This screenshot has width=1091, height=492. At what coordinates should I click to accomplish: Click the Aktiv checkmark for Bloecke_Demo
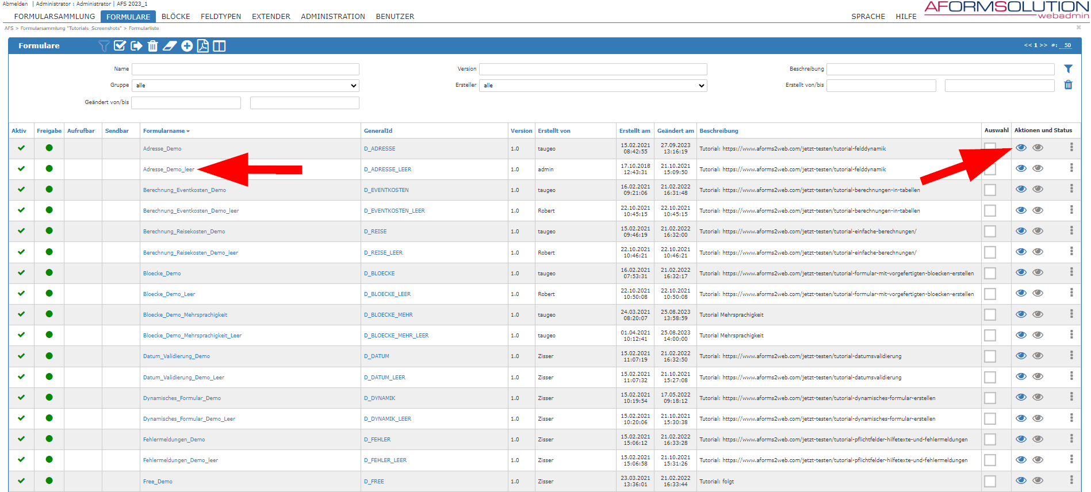[x=21, y=272]
